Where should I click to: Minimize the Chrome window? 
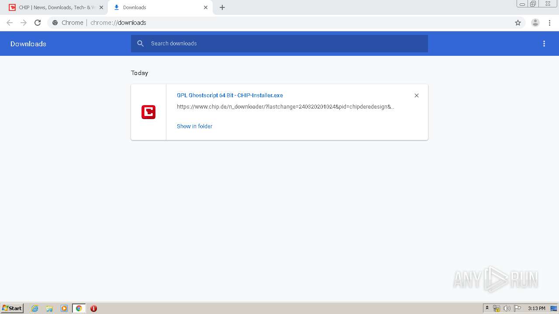click(x=522, y=4)
